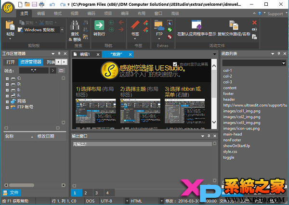Click red UltraFinder icon in Extras
289x205 pixels.
(x=170, y=37)
